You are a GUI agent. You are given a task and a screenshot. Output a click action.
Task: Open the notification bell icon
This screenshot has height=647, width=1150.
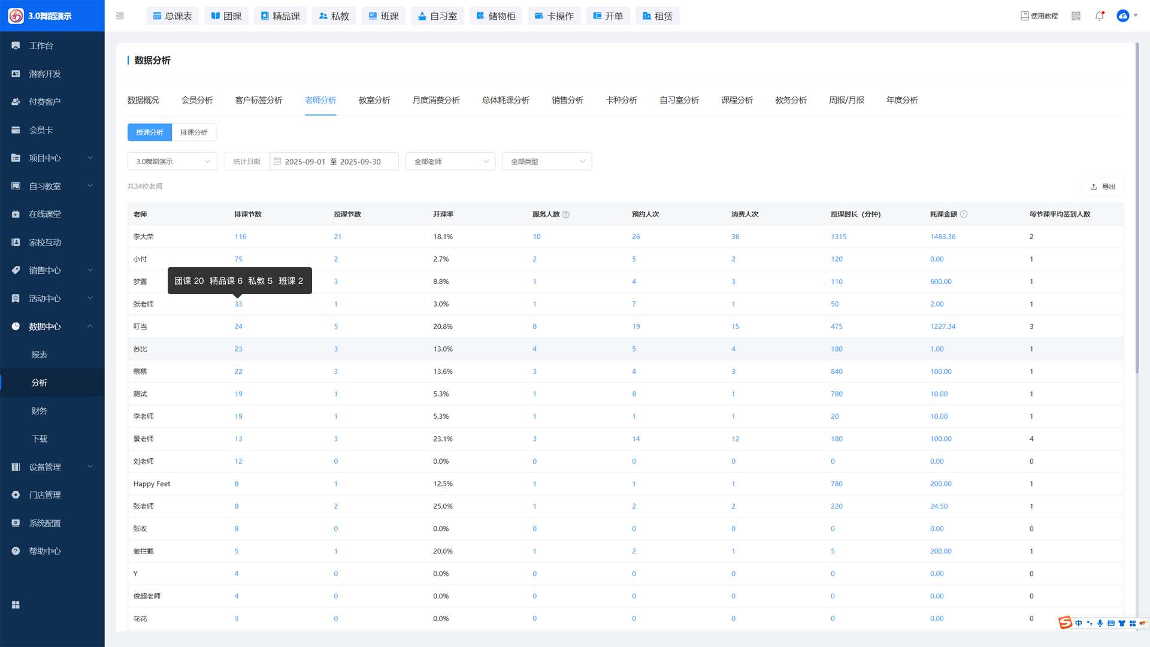(1099, 16)
